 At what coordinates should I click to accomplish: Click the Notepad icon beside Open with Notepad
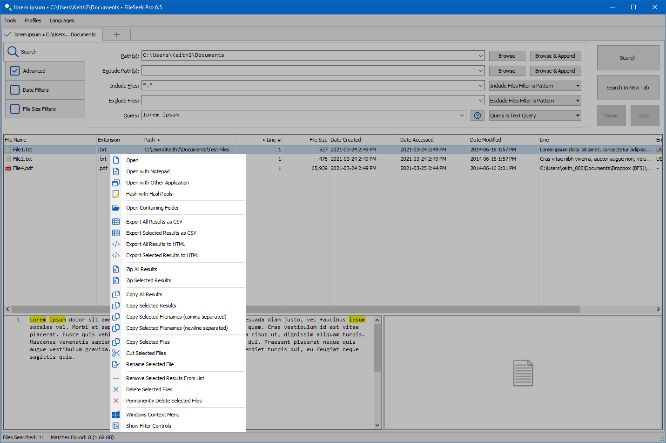[x=116, y=171]
